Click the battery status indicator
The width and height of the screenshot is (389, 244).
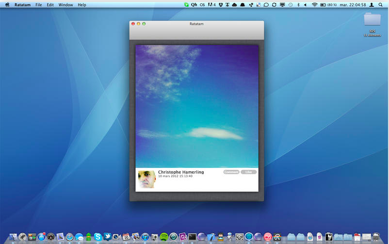(328, 5)
